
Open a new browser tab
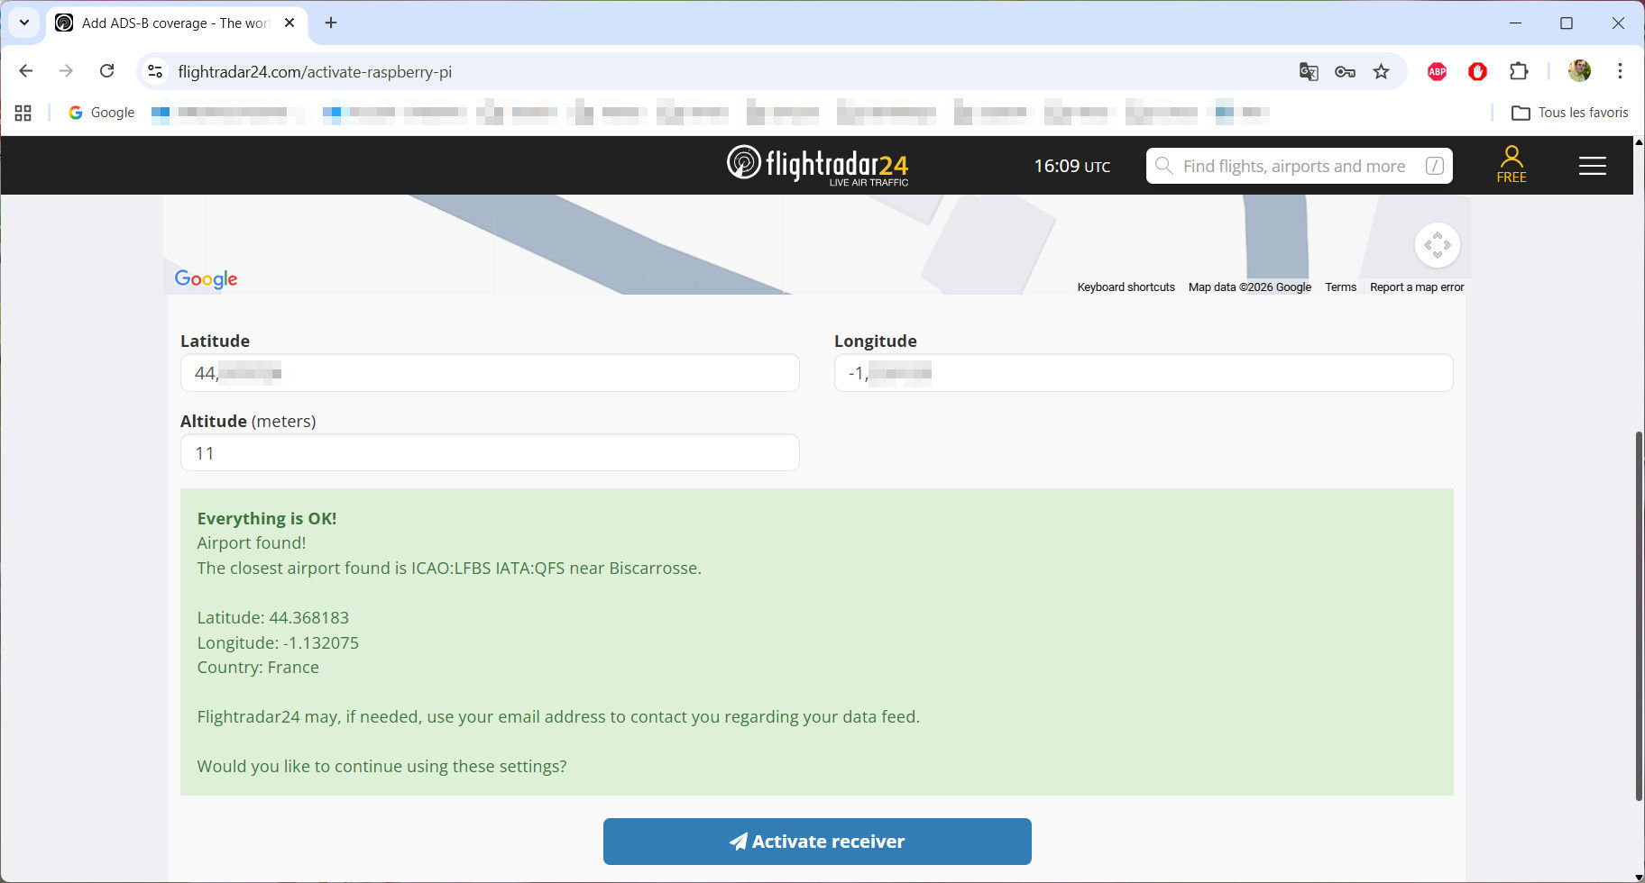coord(331,23)
